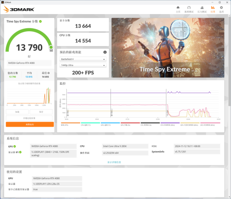Expand the 1440p Ultra resolution dropdown
The height and width of the screenshot is (199, 231).
[83, 65]
